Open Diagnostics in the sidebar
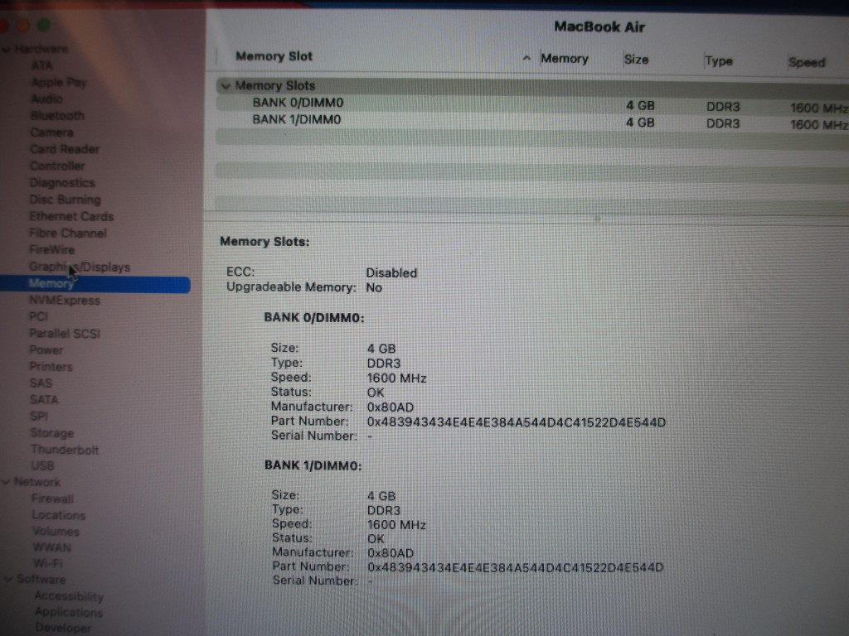This screenshot has width=849, height=636. [62, 183]
